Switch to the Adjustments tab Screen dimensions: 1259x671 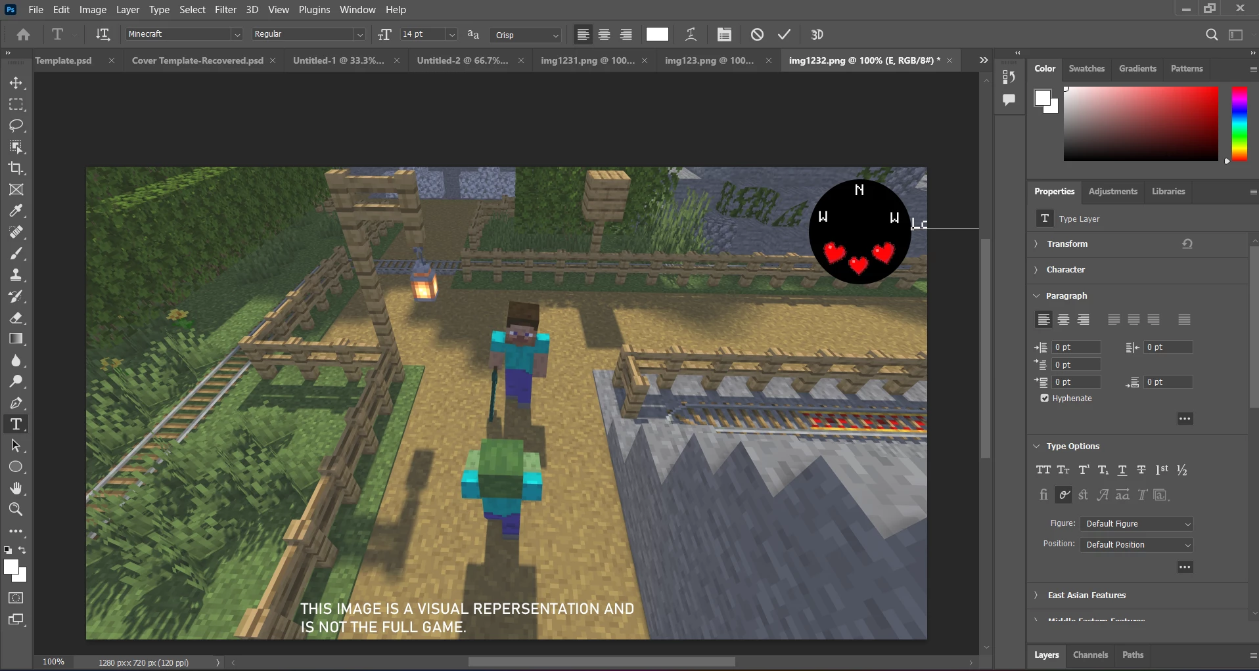click(1113, 192)
